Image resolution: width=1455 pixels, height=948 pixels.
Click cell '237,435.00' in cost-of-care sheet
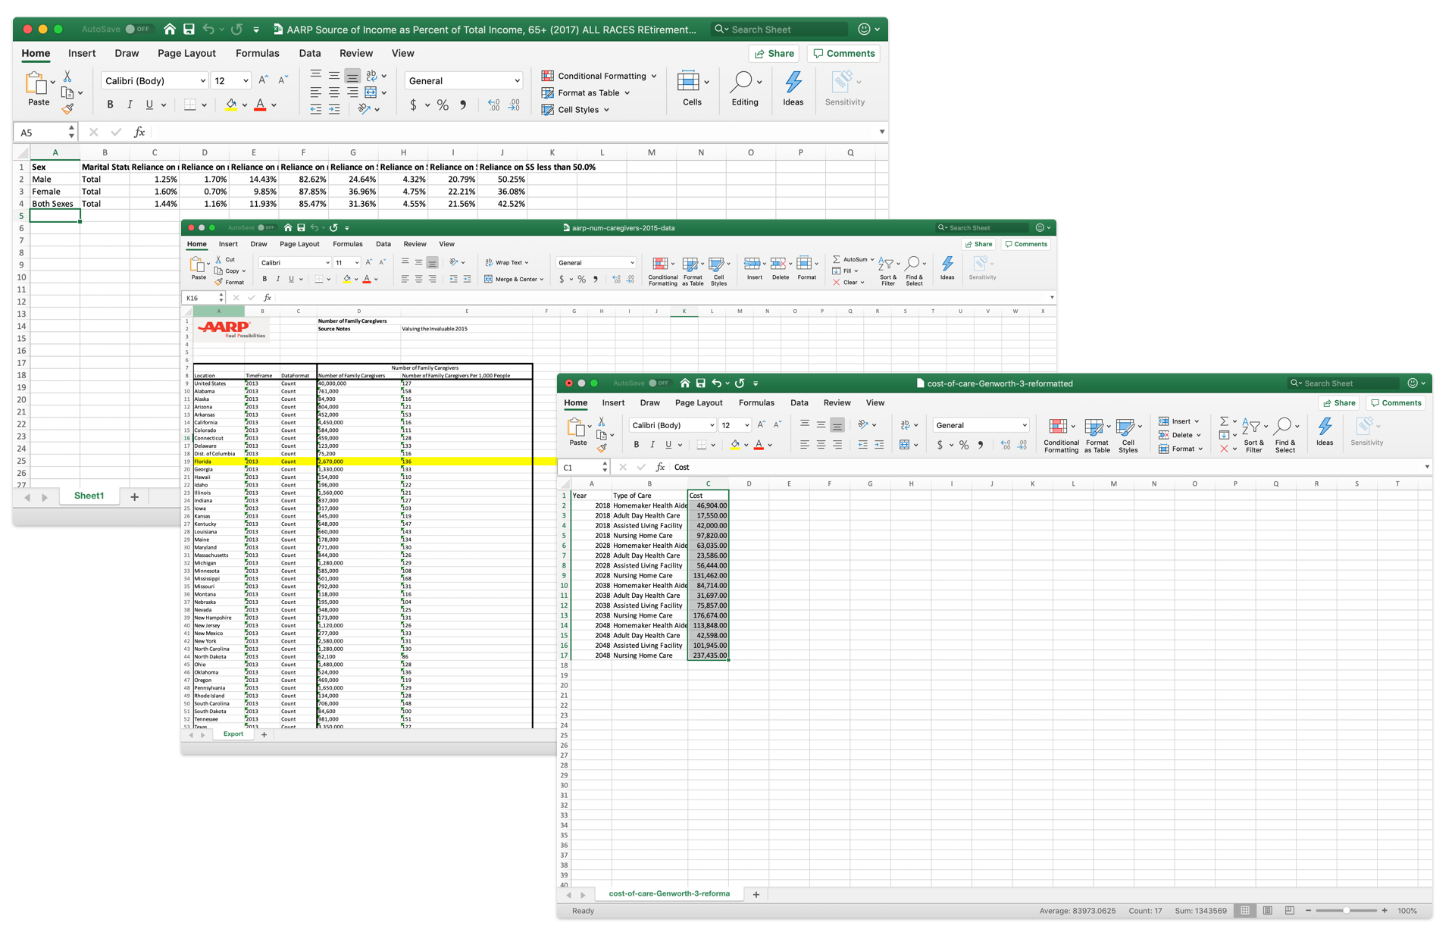(x=708, y=655)
